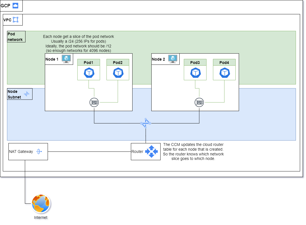Click the GCP cloud icon
This screenshot has height=225, width=306.
point(15,6)
